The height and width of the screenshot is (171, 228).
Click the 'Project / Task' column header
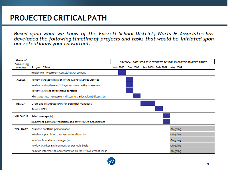point(41,67)
